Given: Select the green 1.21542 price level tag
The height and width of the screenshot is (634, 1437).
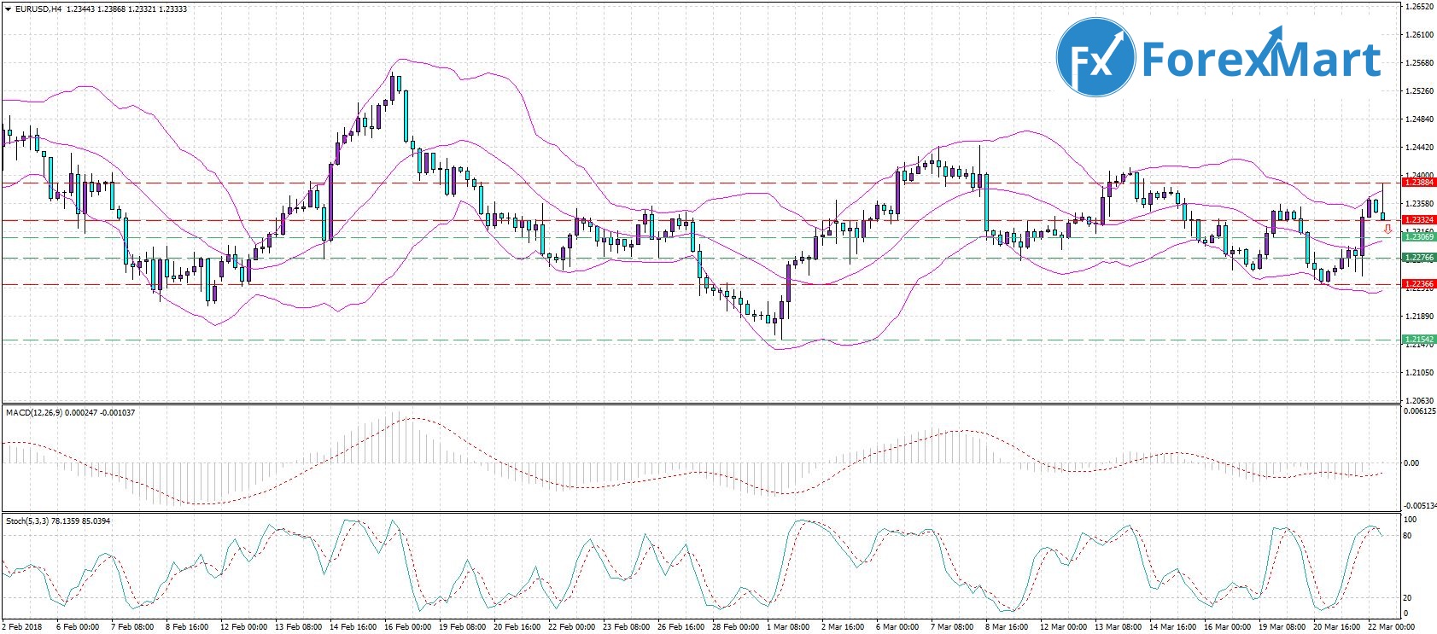Looking at the screenshot, I should pos(1418,340).
